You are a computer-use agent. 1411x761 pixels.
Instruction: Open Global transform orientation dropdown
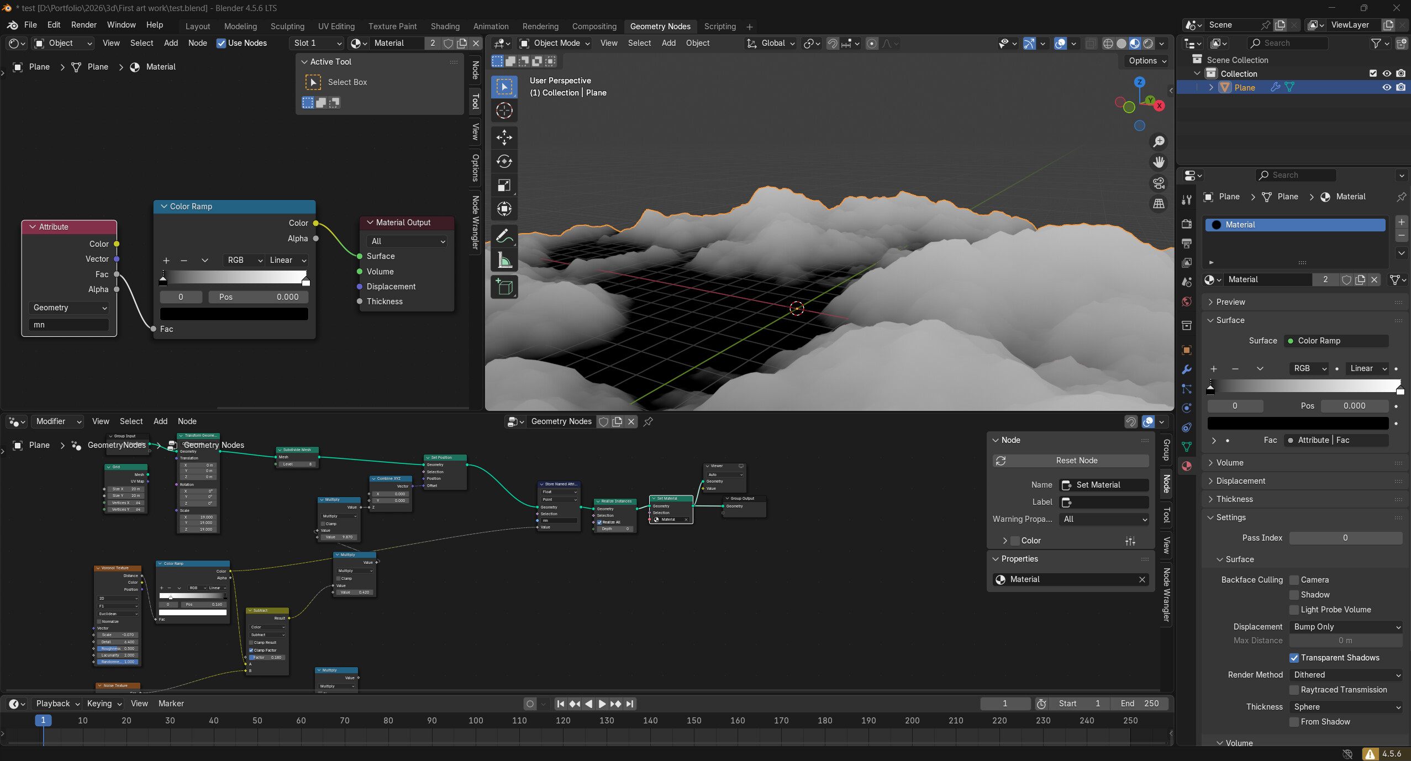pos(771,43)
